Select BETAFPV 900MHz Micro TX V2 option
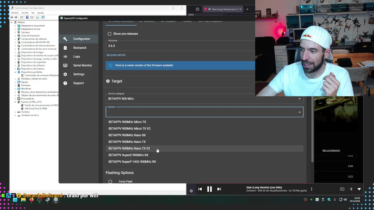This screenshot has width=374, height=210. point(205,129)
